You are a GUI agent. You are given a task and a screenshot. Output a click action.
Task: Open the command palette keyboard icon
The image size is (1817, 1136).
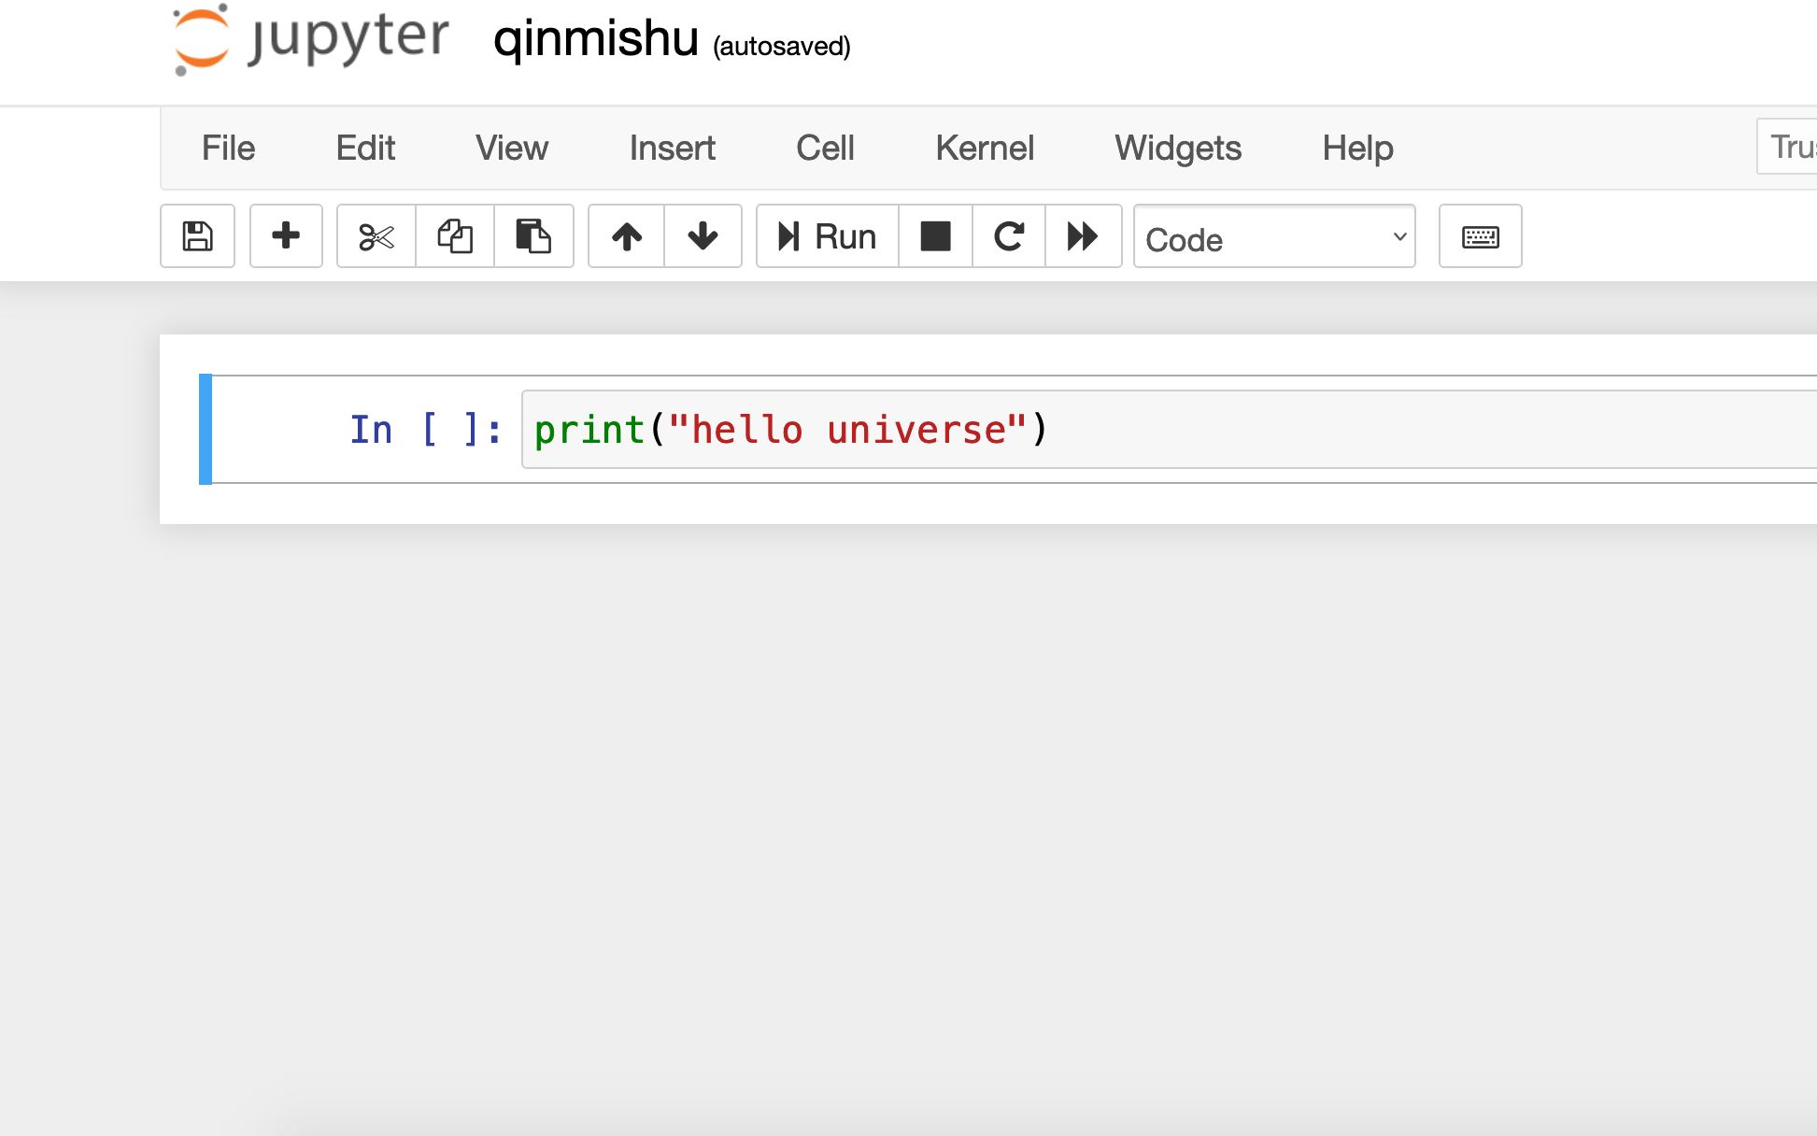tap(1480, 236)
